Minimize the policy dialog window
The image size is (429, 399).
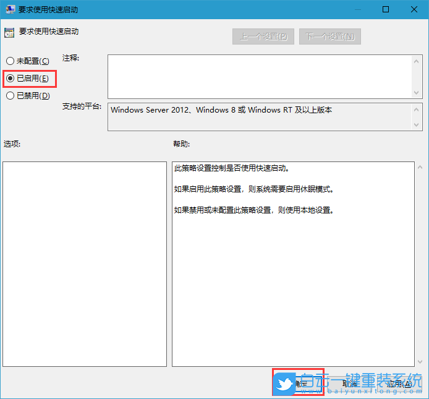click(357, 9)
